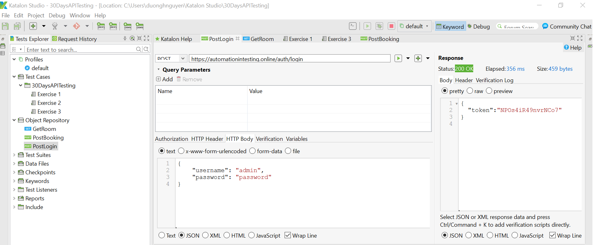Switch to Keyword perspective
The width and height of the screenshot is (594, 245).
(x=450, y=26)
